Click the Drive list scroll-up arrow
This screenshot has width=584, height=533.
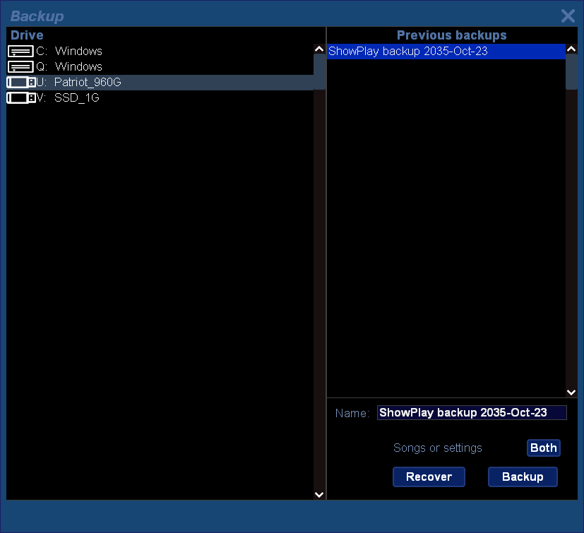click(x=319, y=49)
